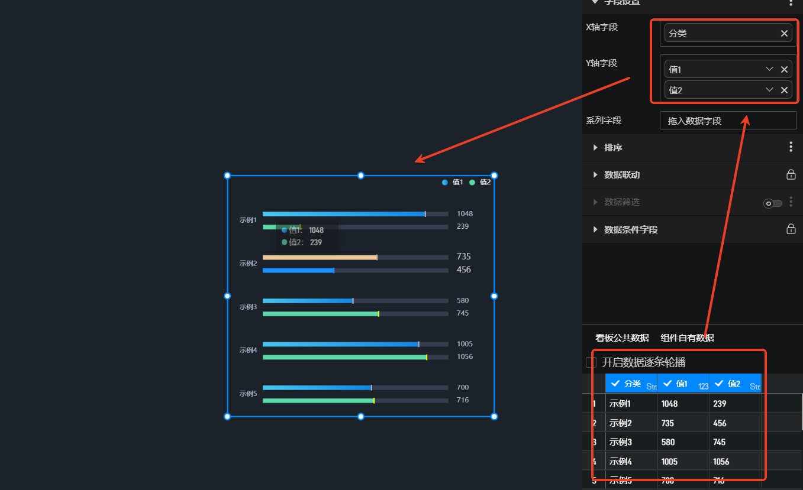This screenshot has height=490, width=803.
Task: Click the lock icon beside 数据条件字段
Action: coord(791,229)
